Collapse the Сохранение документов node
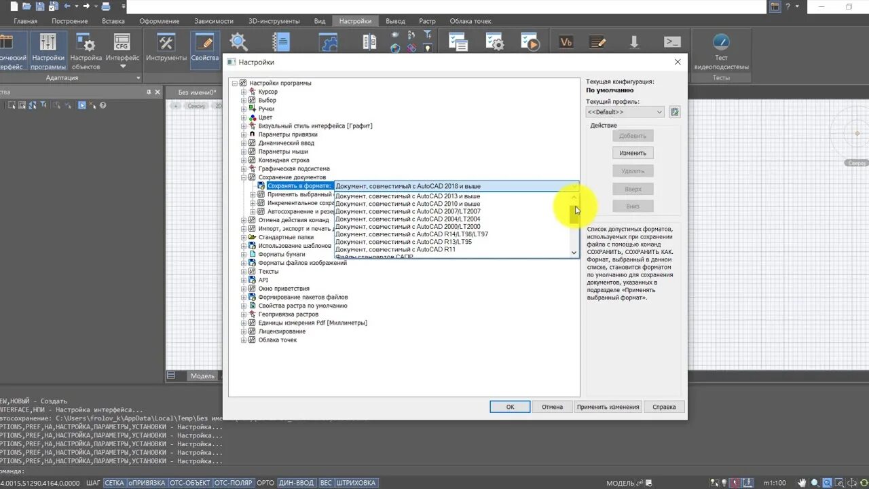This screenshot has width=869, height=489. (244, 177)
